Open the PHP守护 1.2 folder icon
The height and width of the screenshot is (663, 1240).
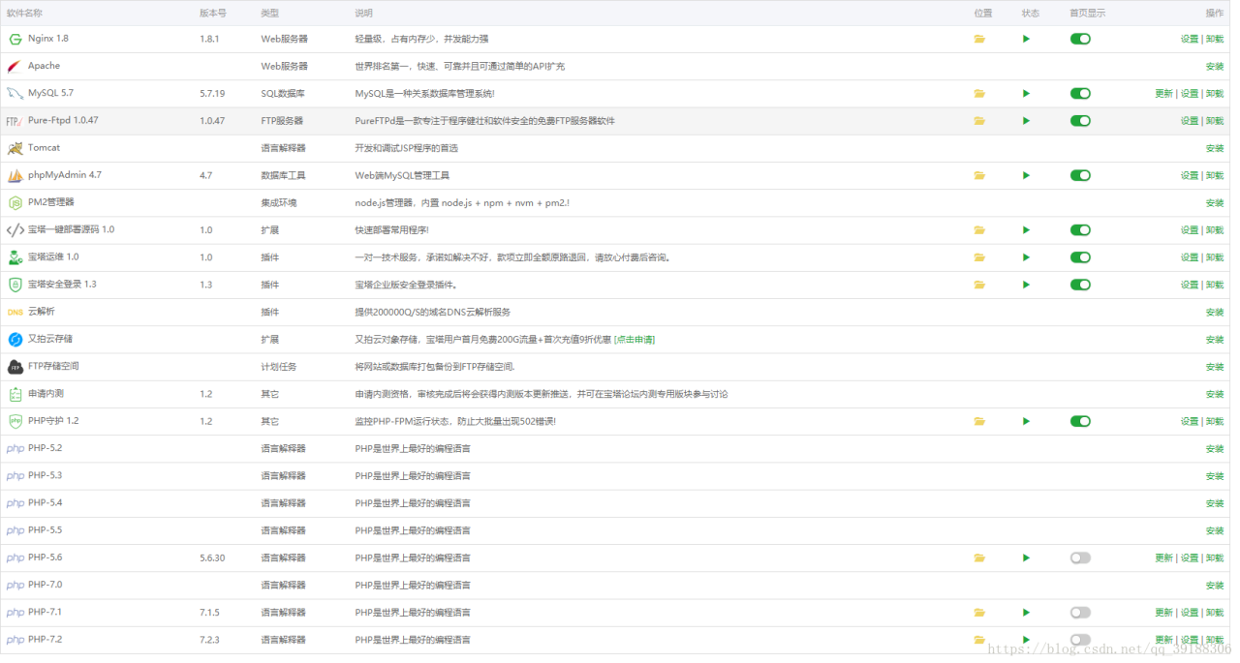[979, 422]
